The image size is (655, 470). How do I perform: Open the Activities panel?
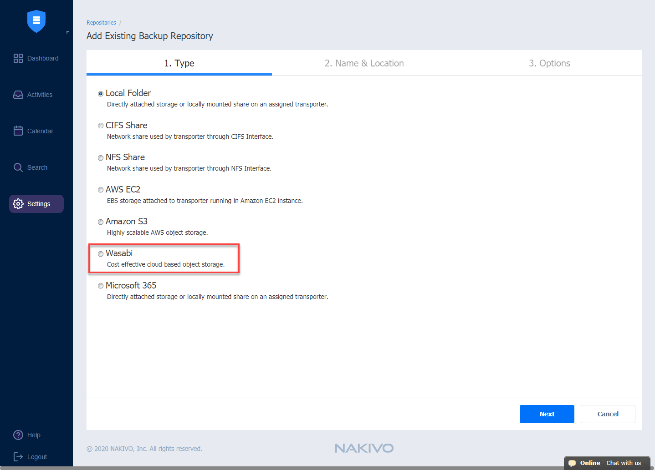36,95
